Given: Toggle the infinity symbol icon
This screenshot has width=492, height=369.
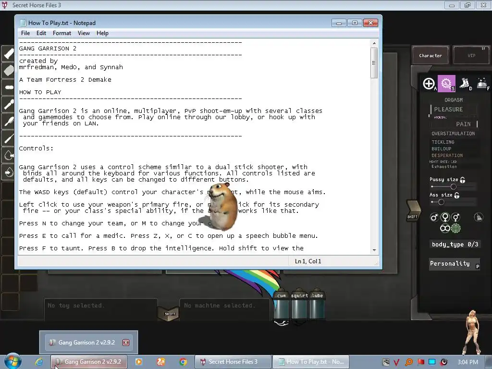Looking at the screenshot, I should tap(445, 228).
